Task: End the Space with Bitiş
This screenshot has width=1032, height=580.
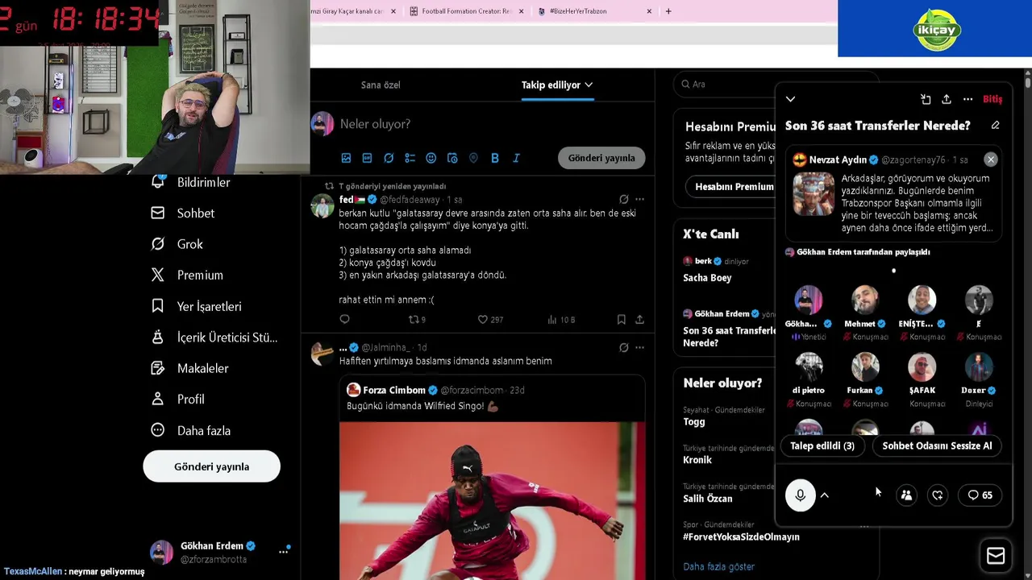Action: click(x=992, y=99)
